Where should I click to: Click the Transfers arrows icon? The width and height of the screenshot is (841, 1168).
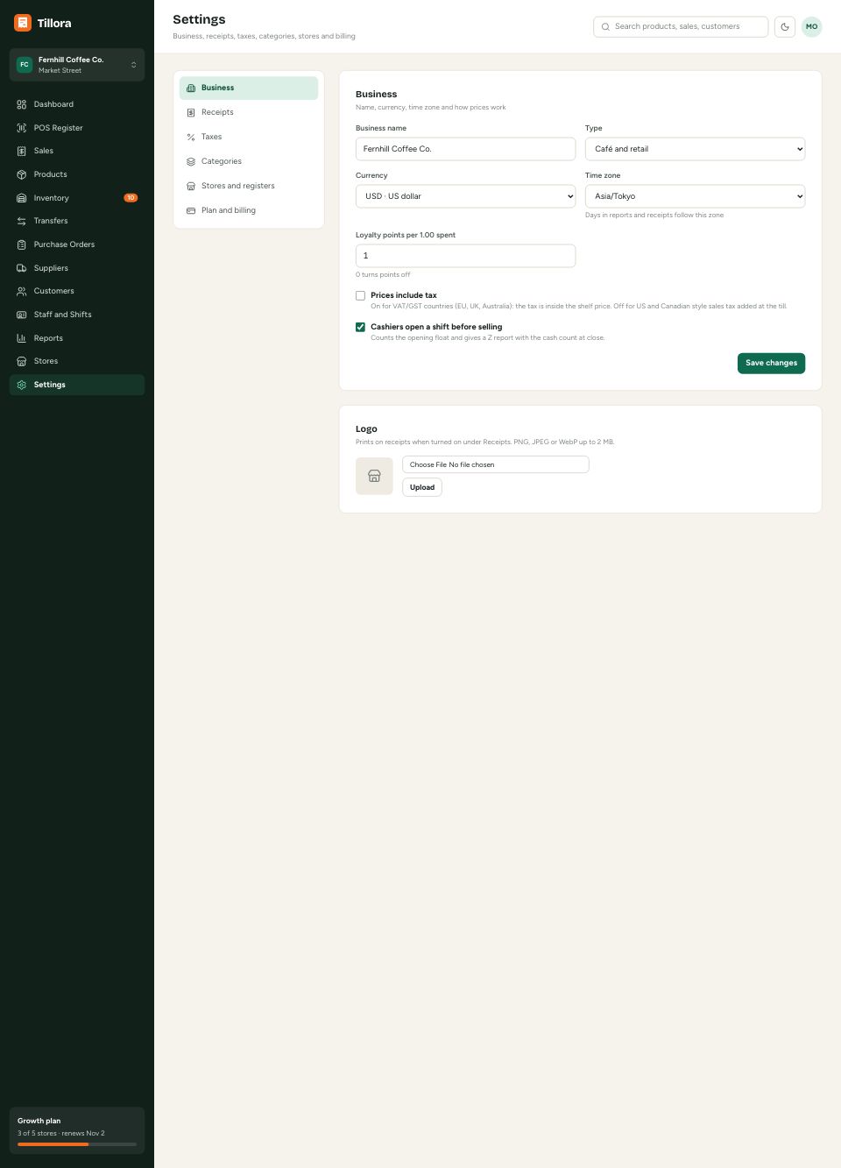22,221
